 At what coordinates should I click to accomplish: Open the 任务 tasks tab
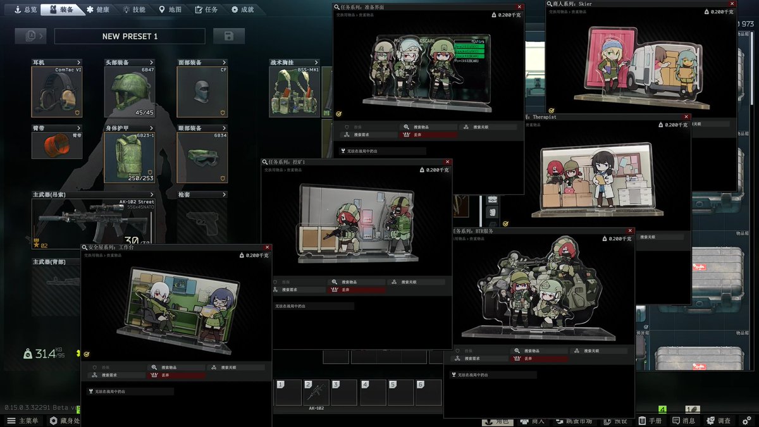click(x=206, y=9)
